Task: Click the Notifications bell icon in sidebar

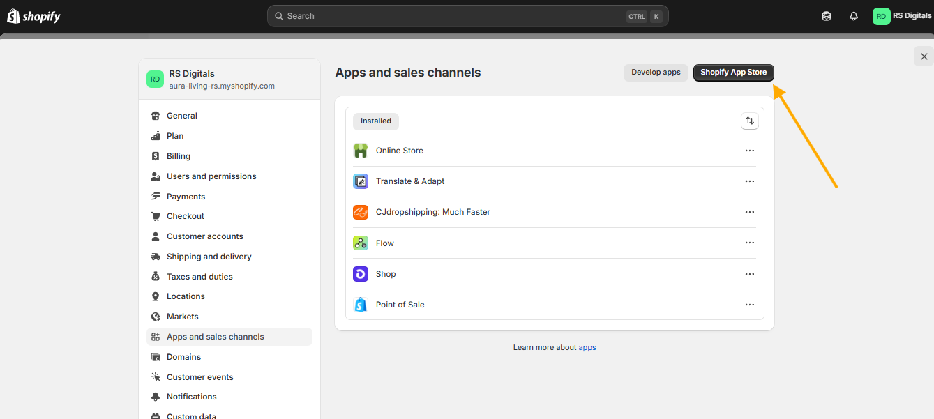Action: (156, 397)
